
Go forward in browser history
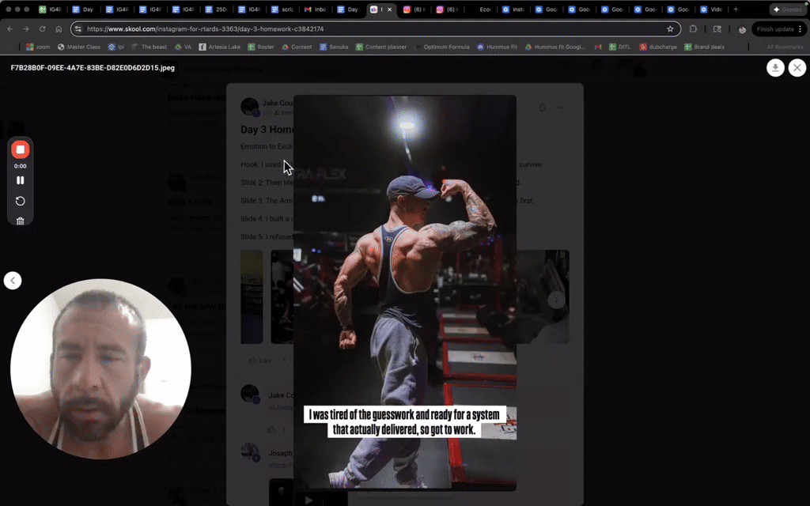(x=26, y=29)
